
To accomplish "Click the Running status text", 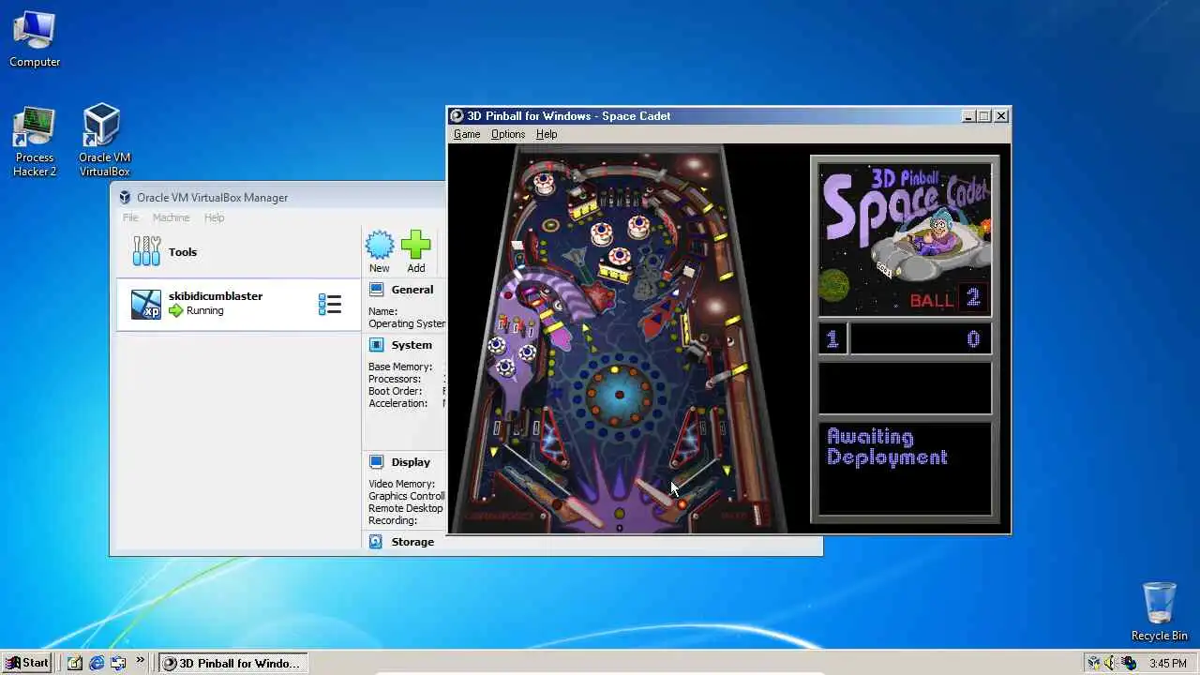I will (x=204, y=311).
